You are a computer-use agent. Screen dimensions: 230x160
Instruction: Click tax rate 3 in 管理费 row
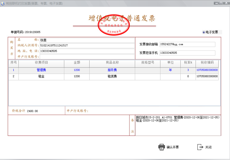click(188, 70)
